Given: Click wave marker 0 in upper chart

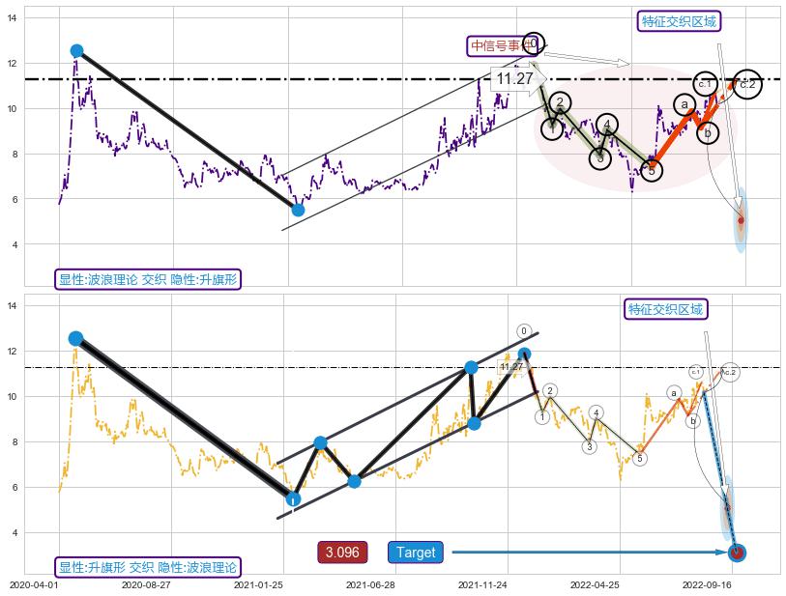Looking at the screenshot, I should pos(533,43).
